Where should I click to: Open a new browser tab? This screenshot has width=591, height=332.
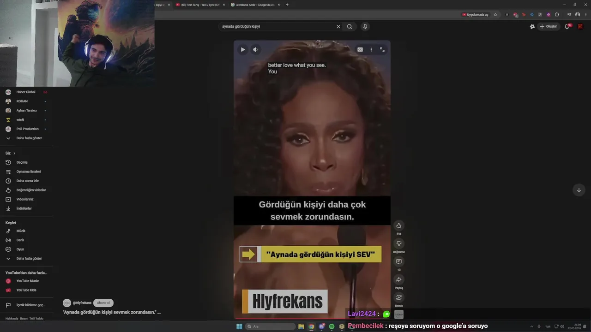287,5
